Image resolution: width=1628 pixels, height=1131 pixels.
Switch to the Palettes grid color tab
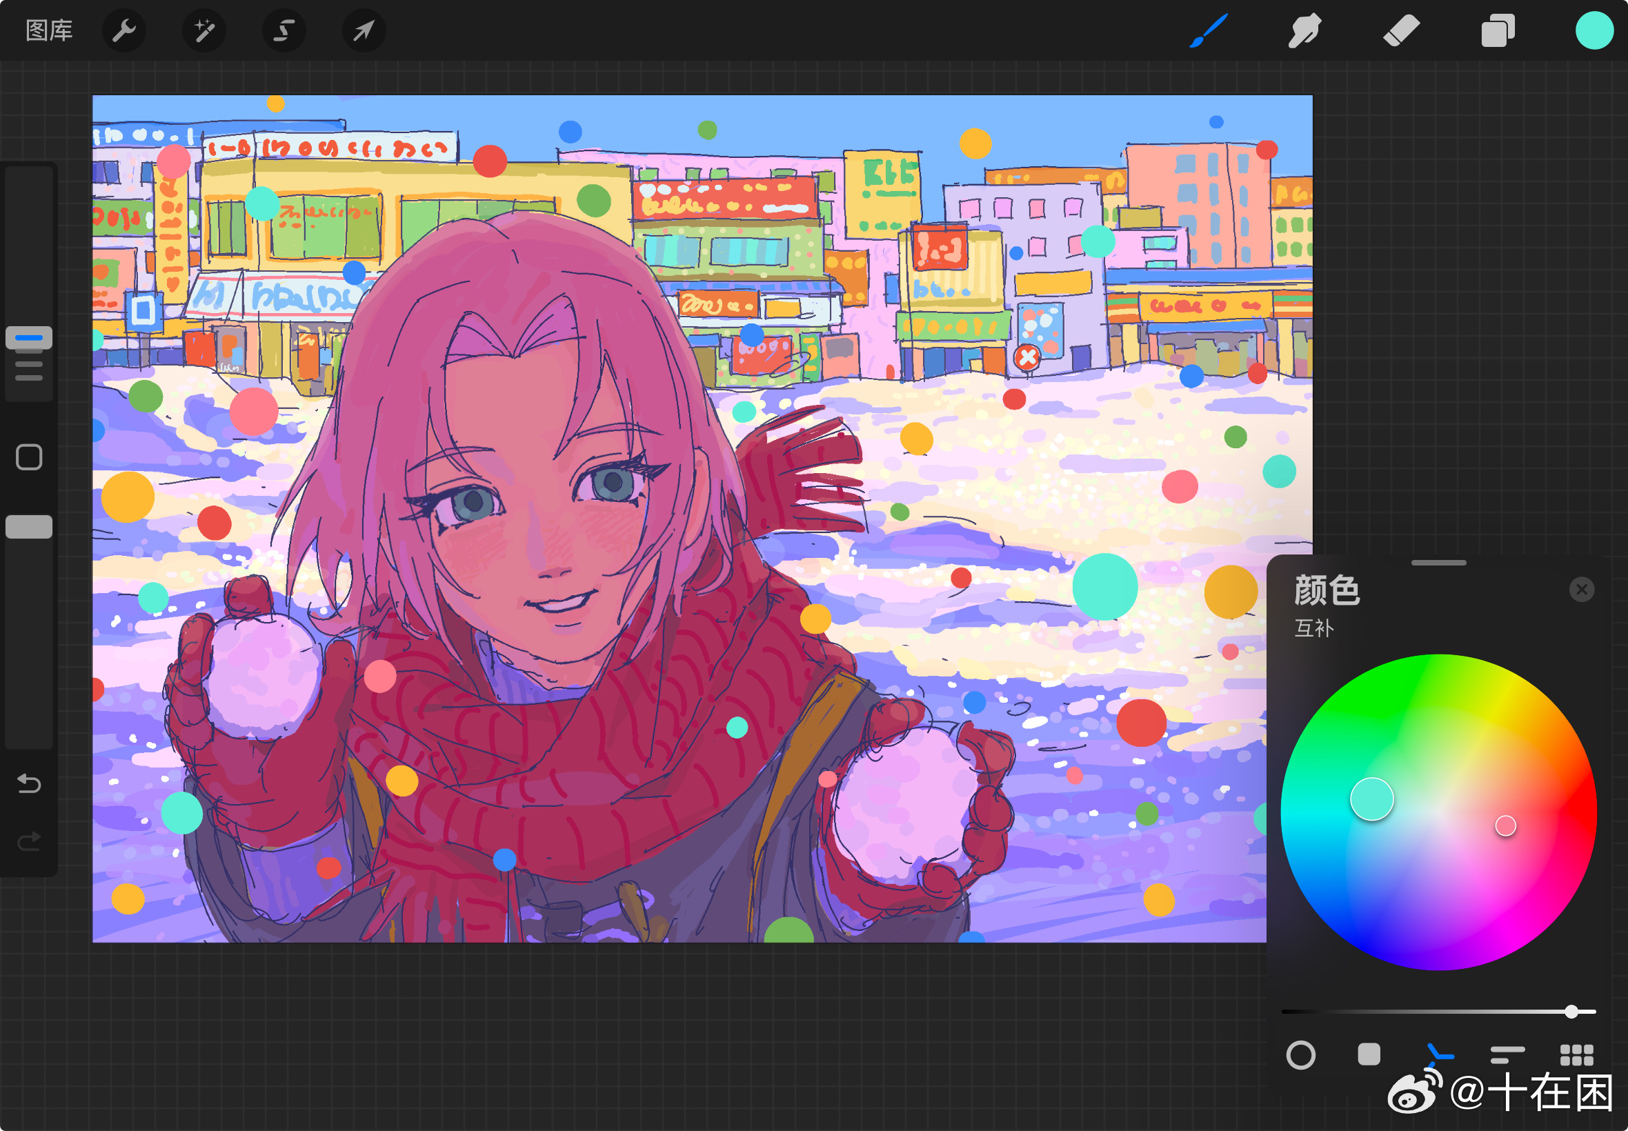(1576, 1055)
